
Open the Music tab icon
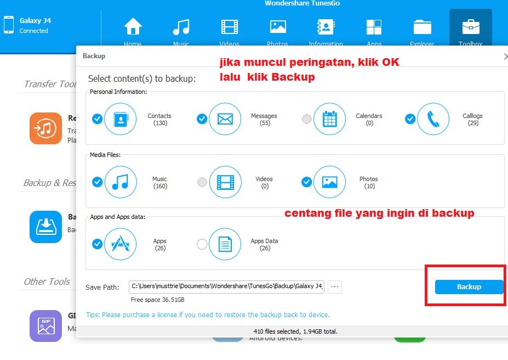[181, 26]
